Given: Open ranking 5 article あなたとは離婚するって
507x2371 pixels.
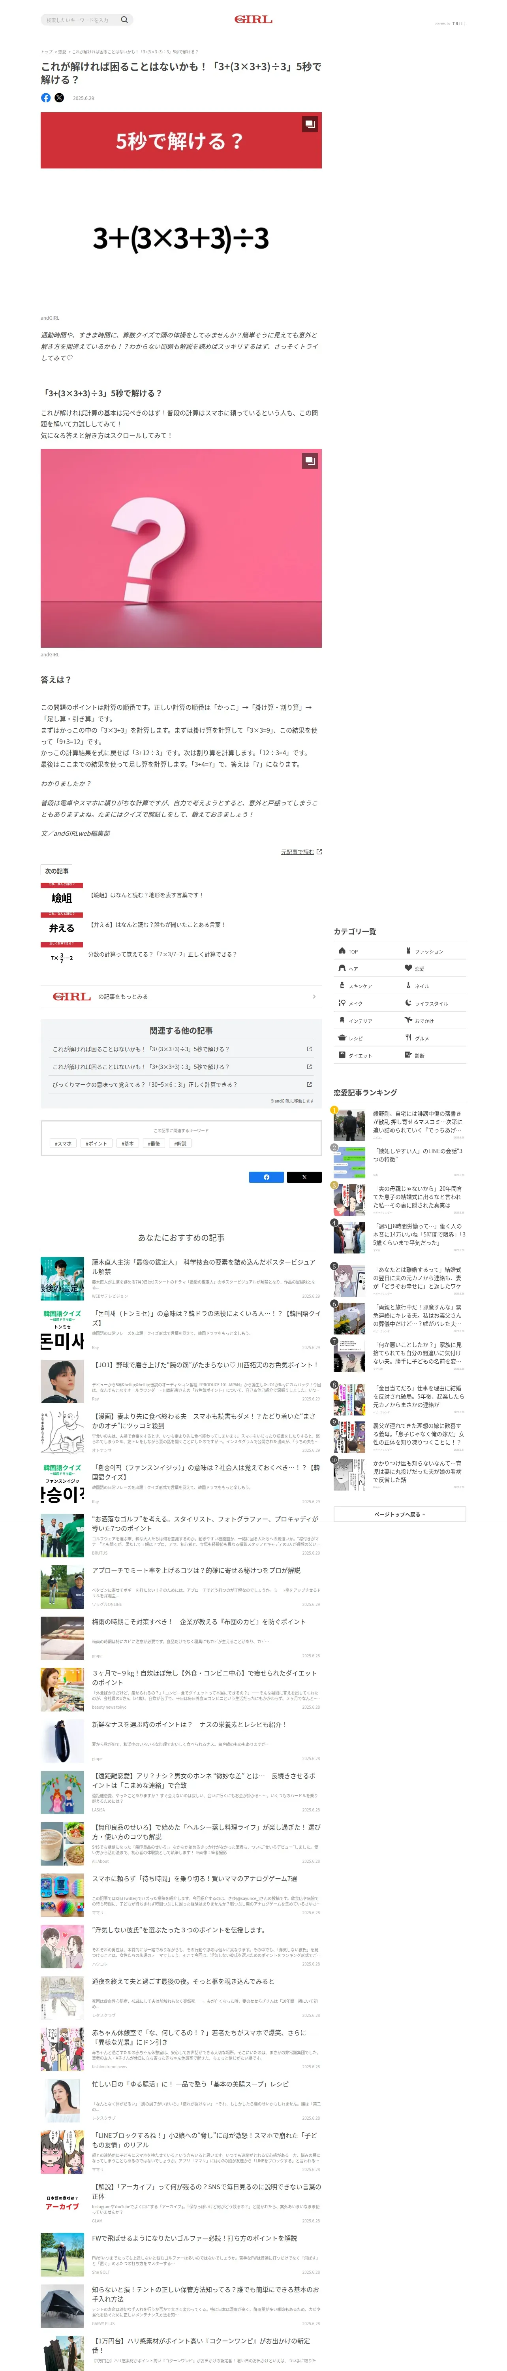Looking at the screenshot, I should (418, 1278).
